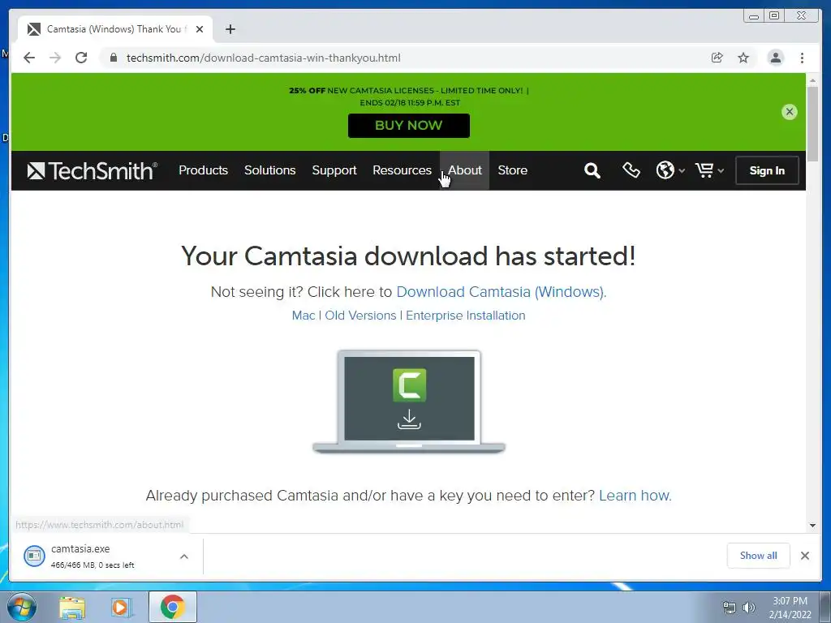831x623 pixels.
Task: Launch Windows Media Player from taskbar
Action: 122,607
